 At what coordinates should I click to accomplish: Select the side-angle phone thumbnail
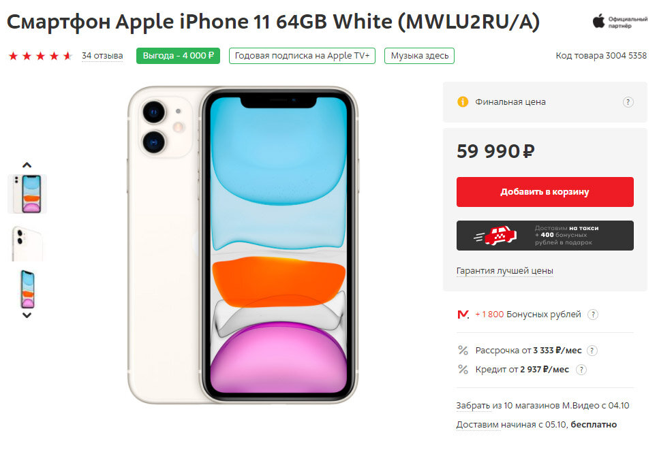[x=27, y=289]
